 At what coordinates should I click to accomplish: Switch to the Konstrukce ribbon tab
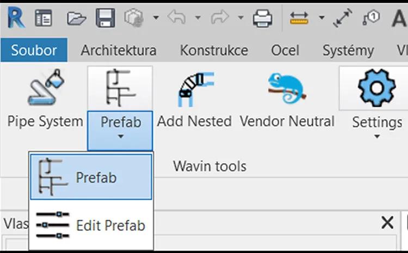point(214,51)
